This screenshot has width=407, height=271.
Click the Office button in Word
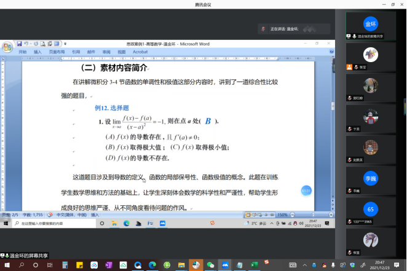tap(7, 46)
